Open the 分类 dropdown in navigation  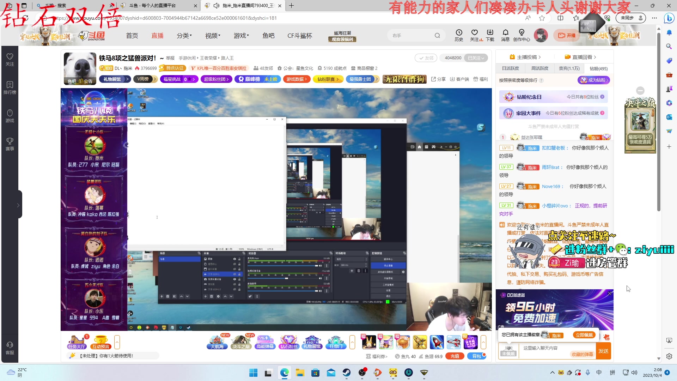click(x=184, y=36)
